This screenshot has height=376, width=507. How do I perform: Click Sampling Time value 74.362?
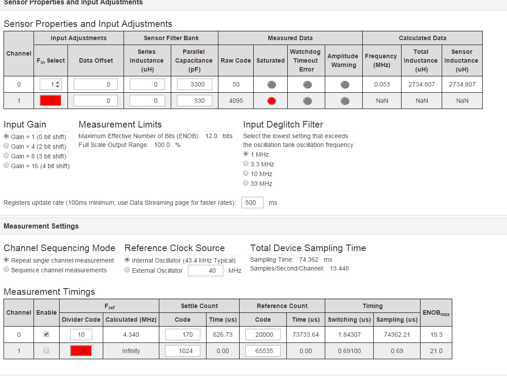pos(309,259)
